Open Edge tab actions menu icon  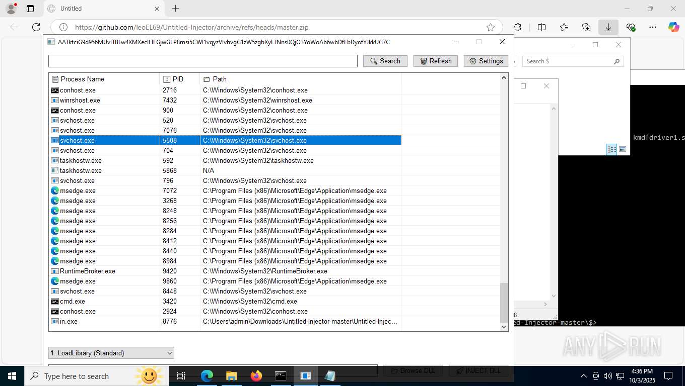tap(30, 9)
